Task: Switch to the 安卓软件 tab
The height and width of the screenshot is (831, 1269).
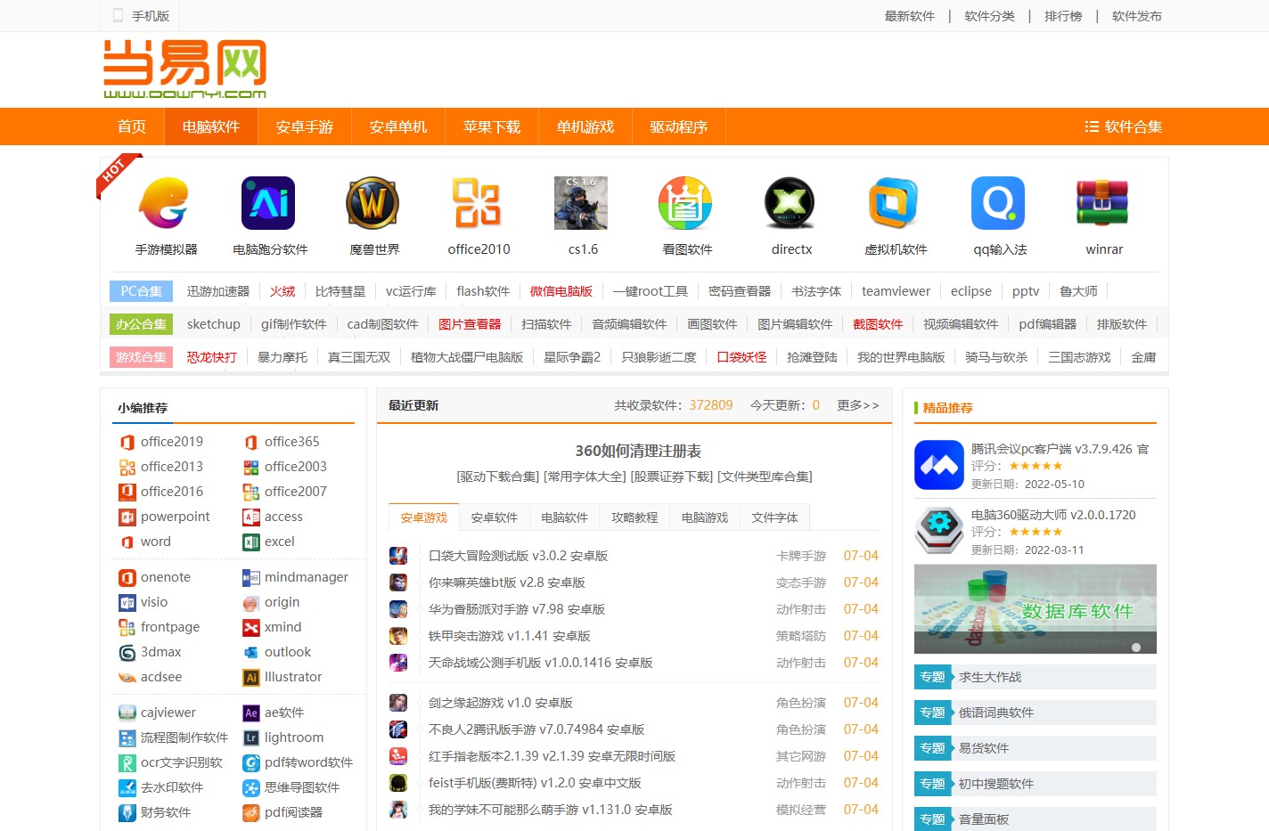Action: click(495, 517)
